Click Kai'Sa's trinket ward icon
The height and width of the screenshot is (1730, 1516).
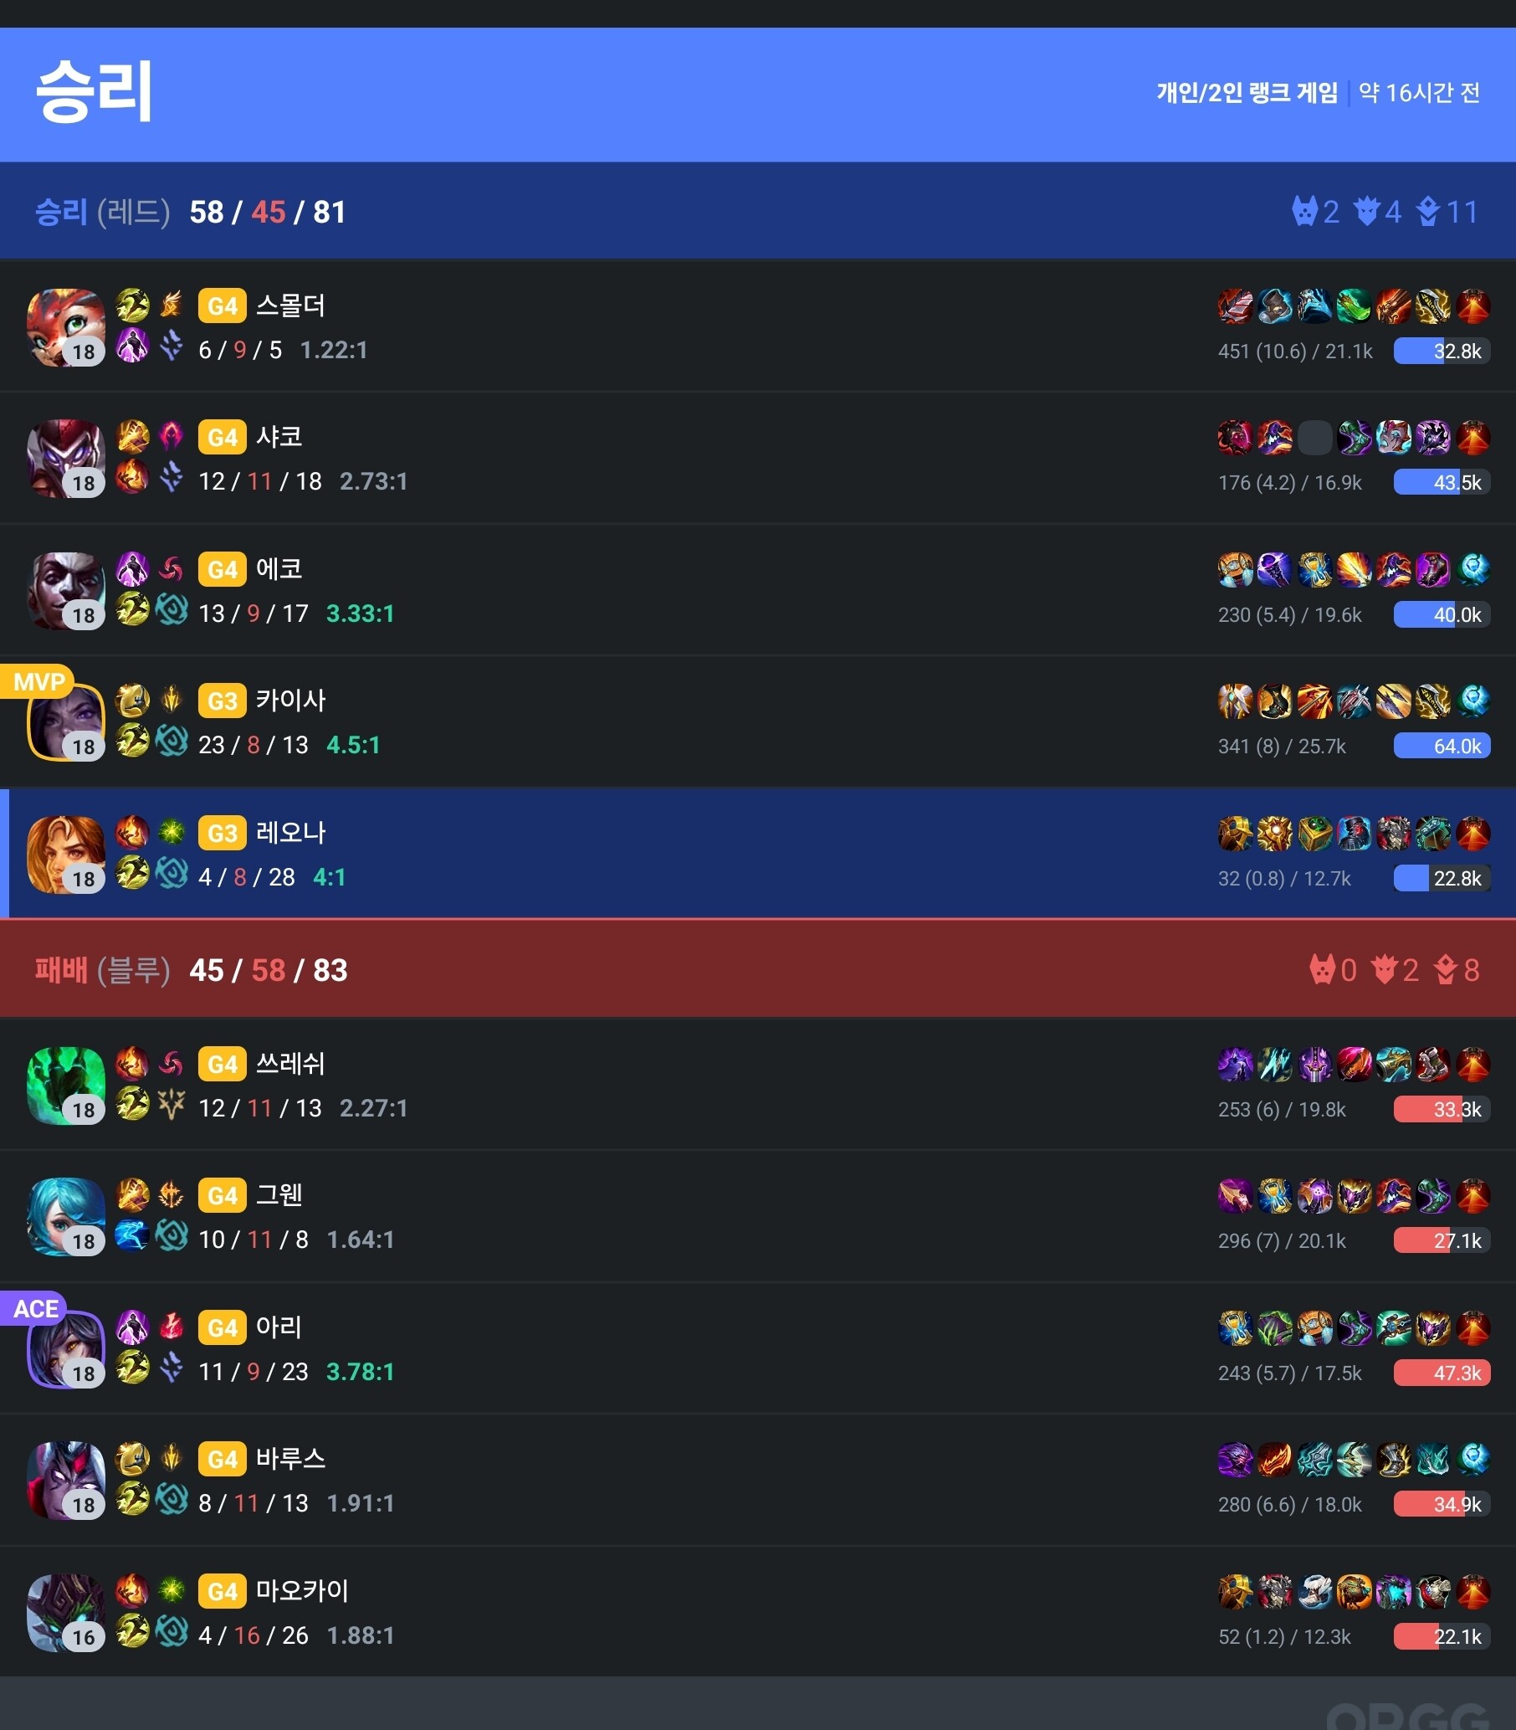point(1472,701)
